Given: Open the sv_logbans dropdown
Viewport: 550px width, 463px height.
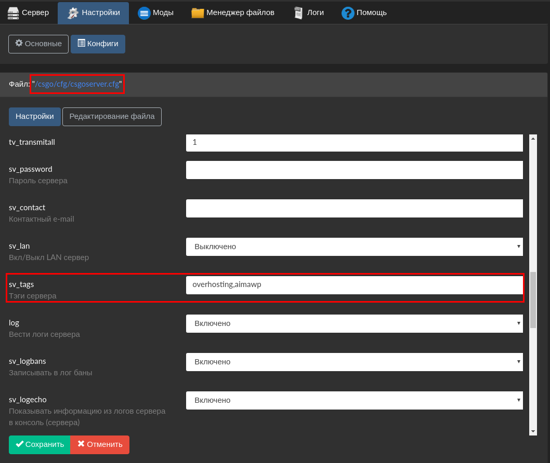Looking at the screenshot, I should (x=354, y=362).
